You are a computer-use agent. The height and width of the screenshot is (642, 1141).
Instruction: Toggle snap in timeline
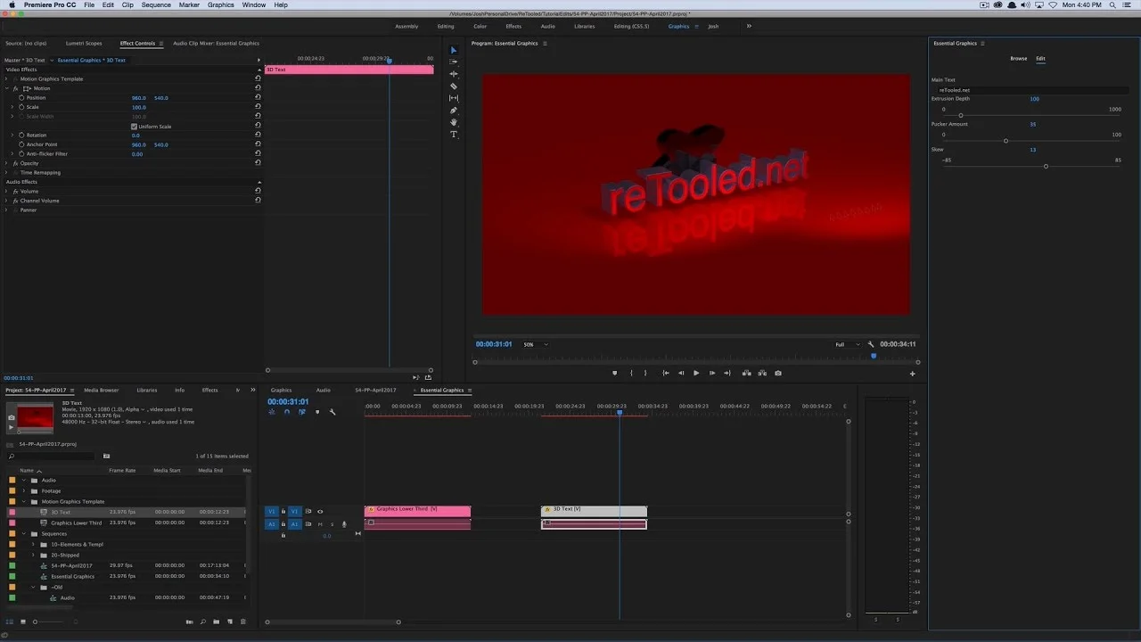[x=287, y=412]
